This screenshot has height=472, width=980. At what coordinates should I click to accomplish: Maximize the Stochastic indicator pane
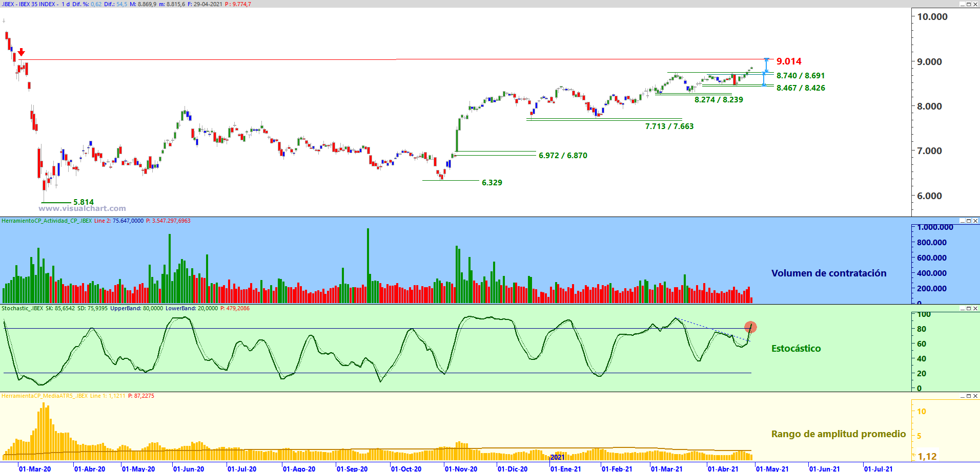[x=969, y=309]
